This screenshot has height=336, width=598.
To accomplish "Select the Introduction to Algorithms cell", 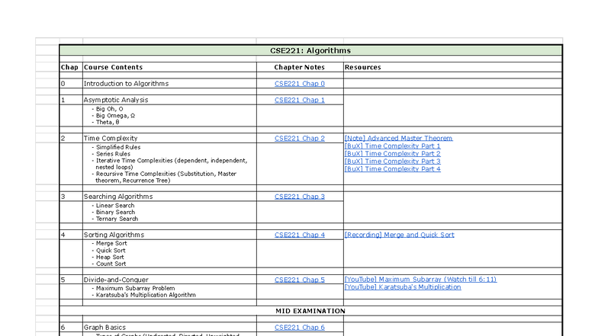I will pyautogui.click(x=169, y=84).
